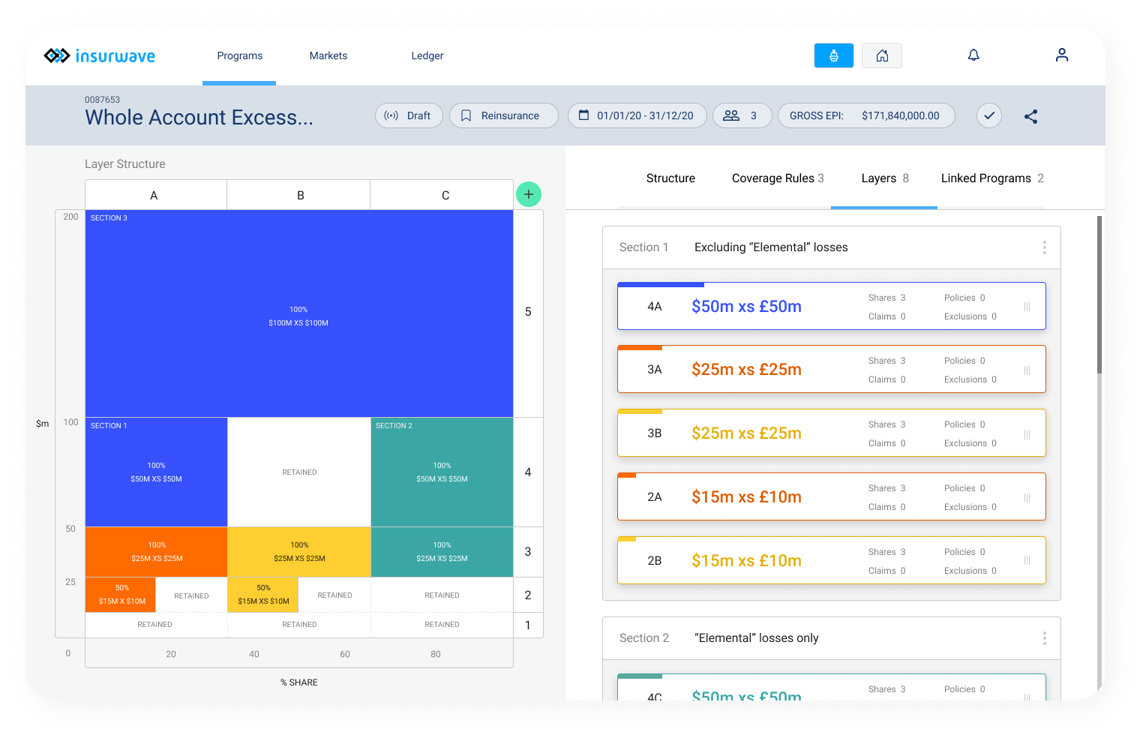Open notifications bell icon
Viewport: 1146px width, 741px height.
(973, 55)
